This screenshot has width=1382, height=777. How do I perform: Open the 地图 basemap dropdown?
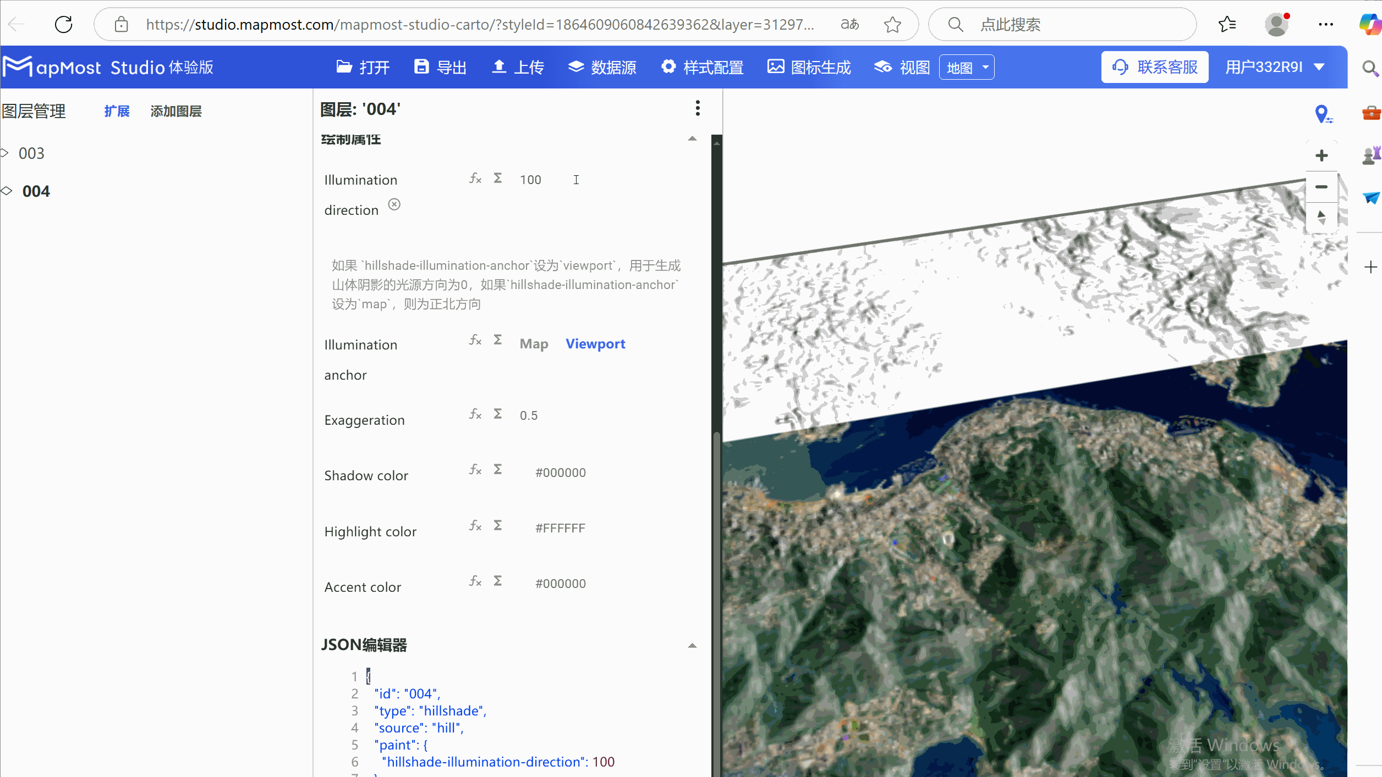pyautogui.click(x=966, y=66)
